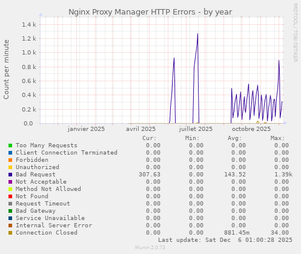Click the 'Internal Server Error' legend label
The height and width of the screenshot is (254, 301).
click(54, 226)
